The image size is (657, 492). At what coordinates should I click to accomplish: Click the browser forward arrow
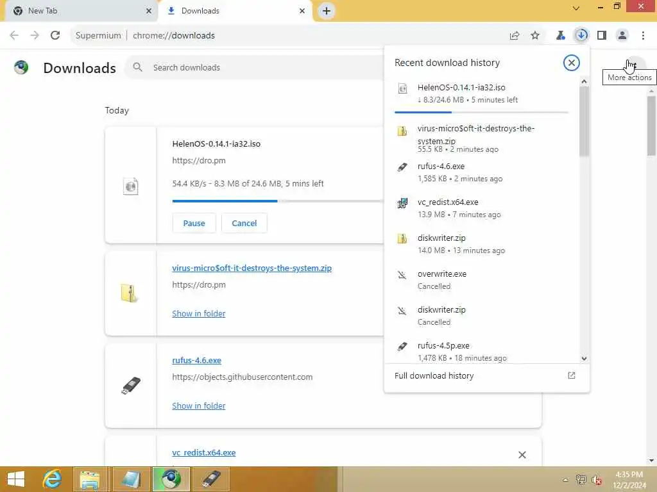pos(35,35)
